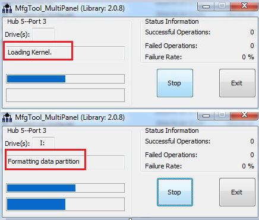
Task: Click the MfgTool app icon in the Formatting data partition window
Action: pos(7,117)
